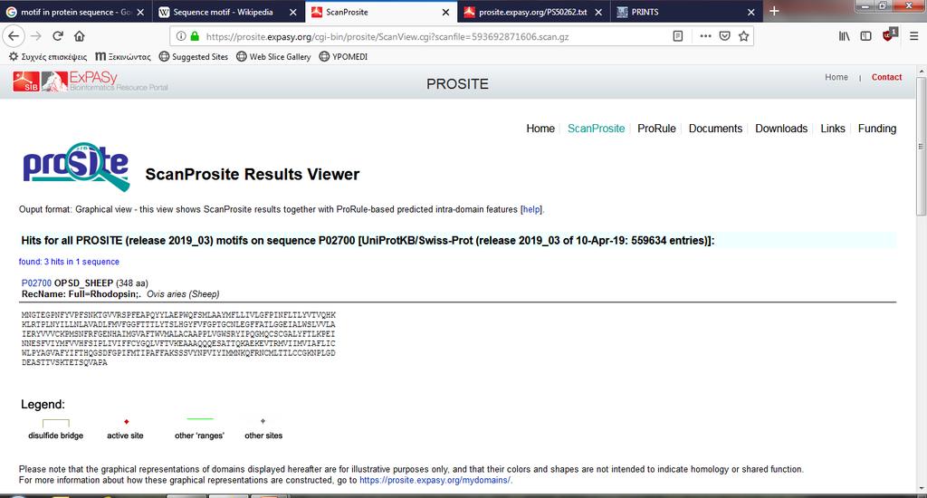Image resolution: width=927 pixels, height=498 pixels.
Task: Save page to Pocket
Action: [x=725, y=36]
